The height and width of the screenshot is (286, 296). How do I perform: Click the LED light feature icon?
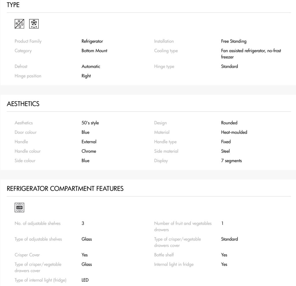[x=19, y=208]
